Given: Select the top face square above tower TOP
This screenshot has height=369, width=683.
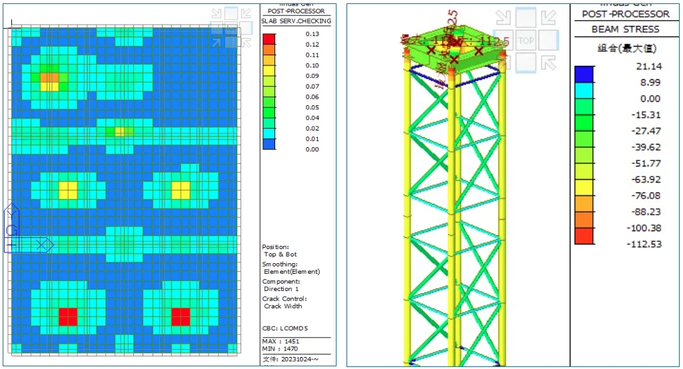Looking at the screenshot, I should (x=526, y=16).
